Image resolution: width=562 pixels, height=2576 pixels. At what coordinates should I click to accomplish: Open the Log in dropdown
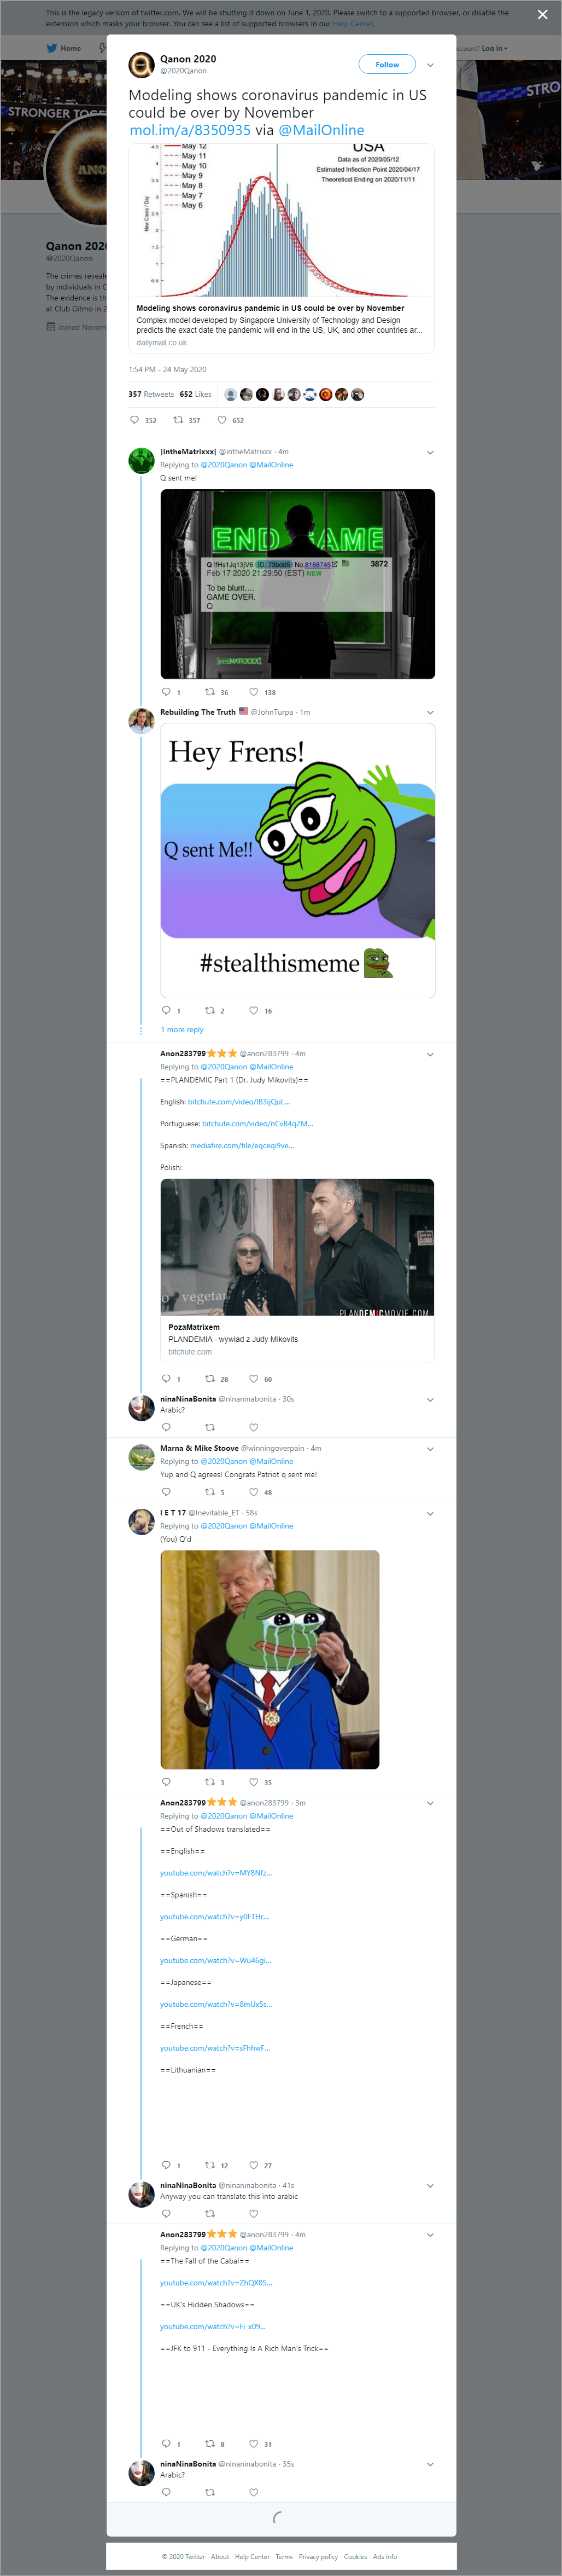click(x=494, y=48)
